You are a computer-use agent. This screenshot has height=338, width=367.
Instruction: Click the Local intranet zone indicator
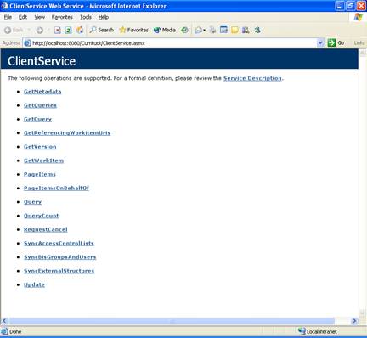tap(318, 331)
